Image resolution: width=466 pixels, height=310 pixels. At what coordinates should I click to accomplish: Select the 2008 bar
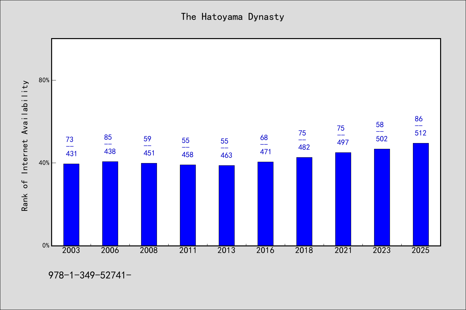149,204
